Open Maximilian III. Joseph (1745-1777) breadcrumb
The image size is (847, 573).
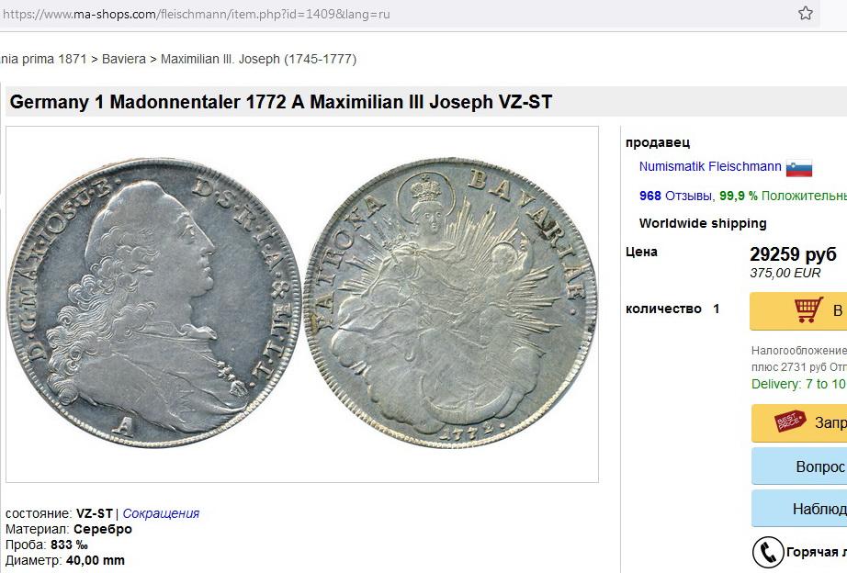258,59
